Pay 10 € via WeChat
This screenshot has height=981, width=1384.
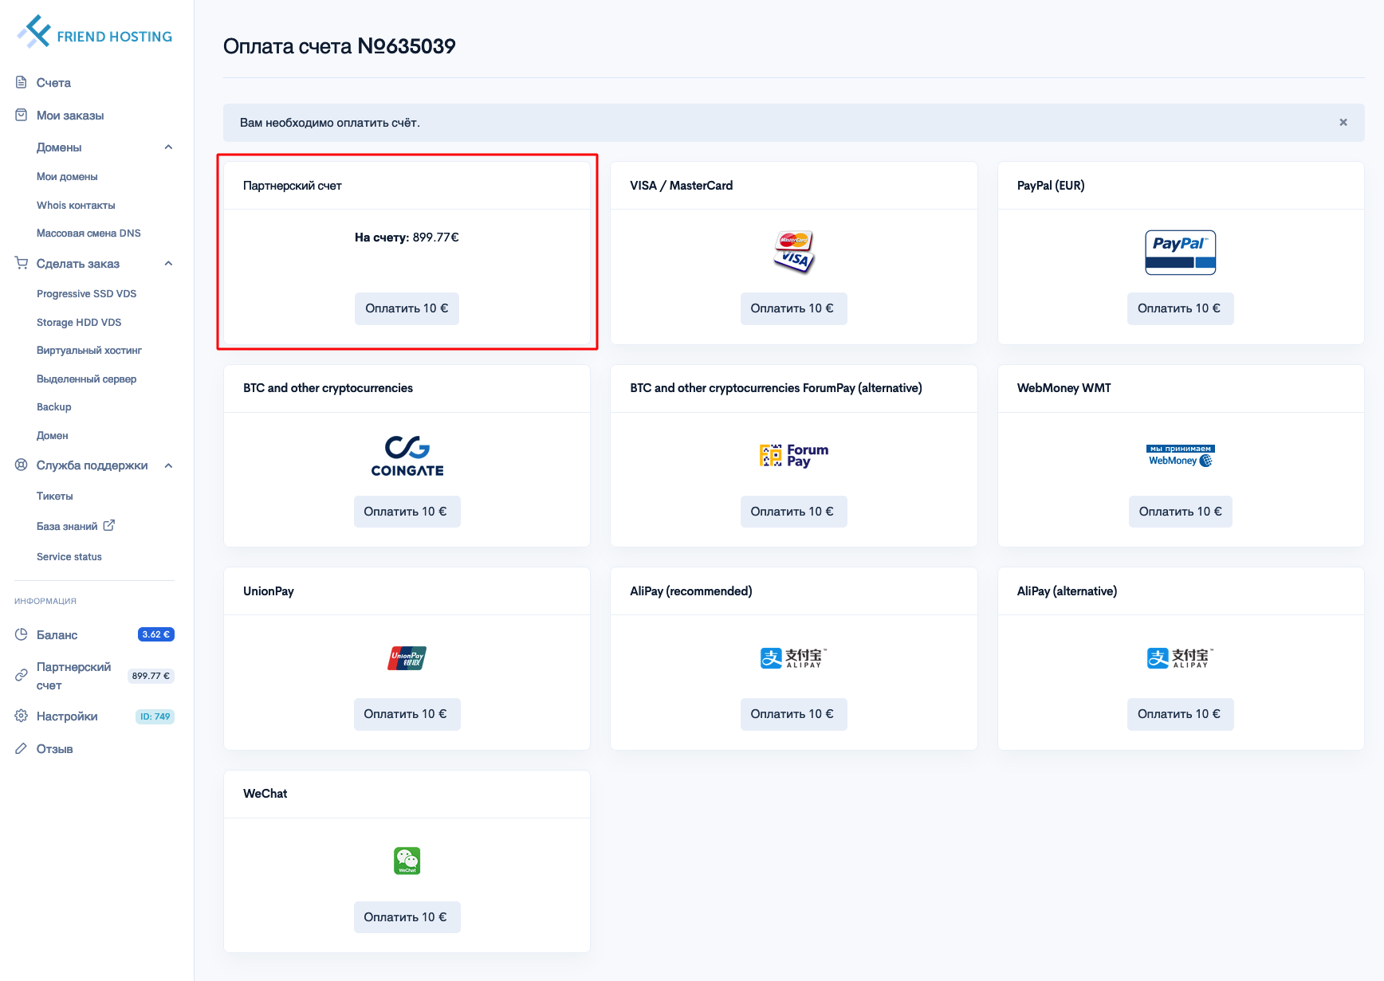(407, 917)
